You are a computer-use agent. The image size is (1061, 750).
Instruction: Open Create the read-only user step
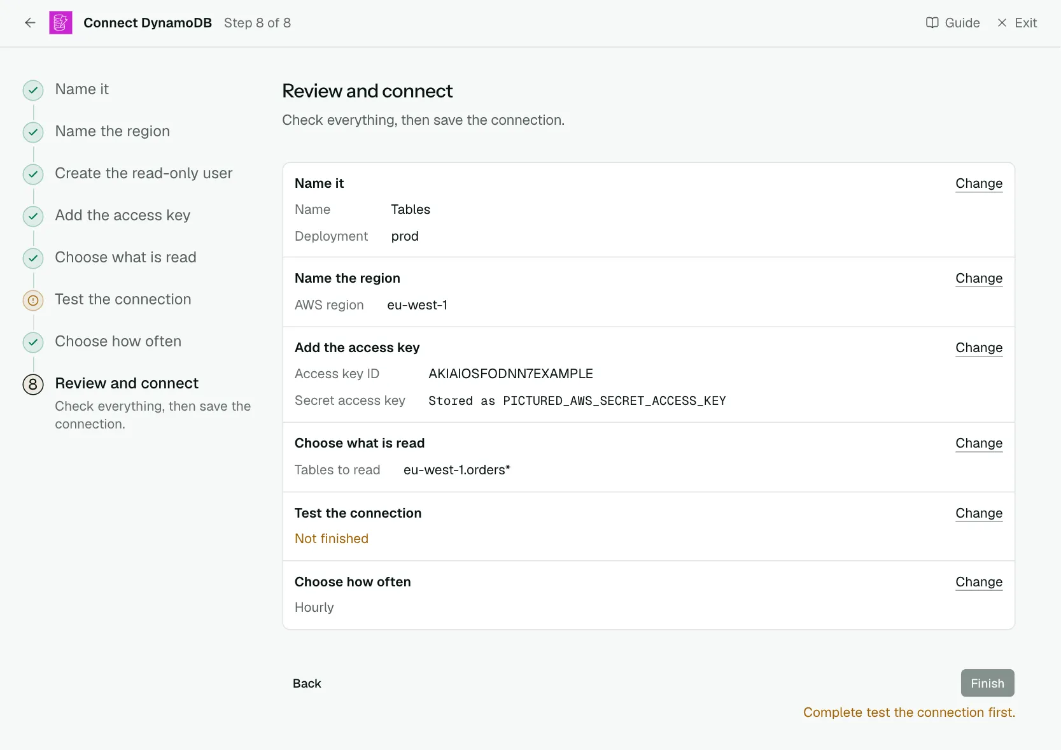pyautogui.click(x=143, y=173)
